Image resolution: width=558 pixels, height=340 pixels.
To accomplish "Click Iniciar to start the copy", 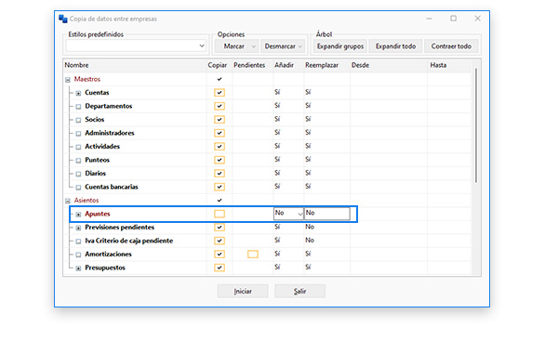I will pos(243,292).
